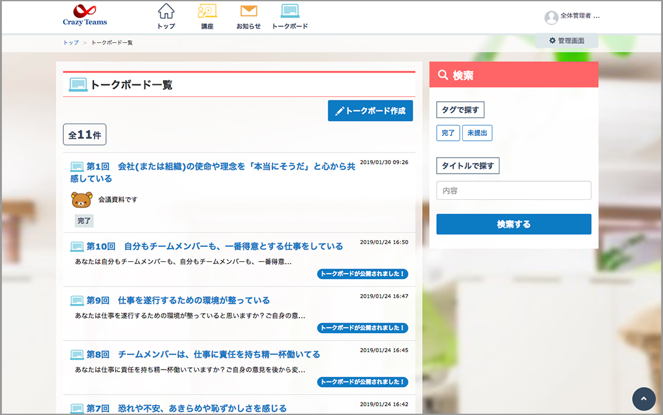Viewport: 663px width, 415px height.
Task: Select the 講座 menu label
Action: (x=207, y=26)
